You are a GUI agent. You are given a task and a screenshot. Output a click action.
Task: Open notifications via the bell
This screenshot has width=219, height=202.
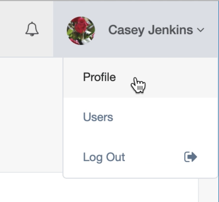coord(32,29)
